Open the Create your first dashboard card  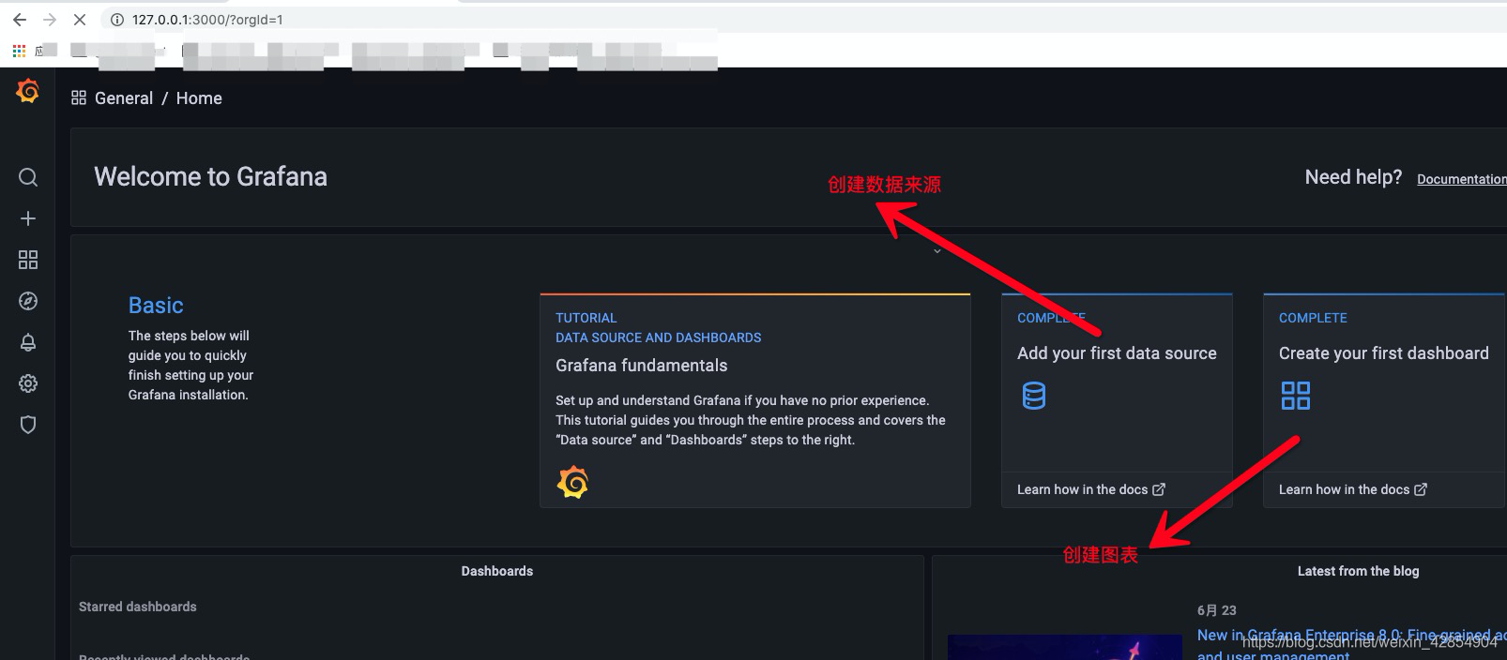pyautogui.click(x=1384, y=400)
